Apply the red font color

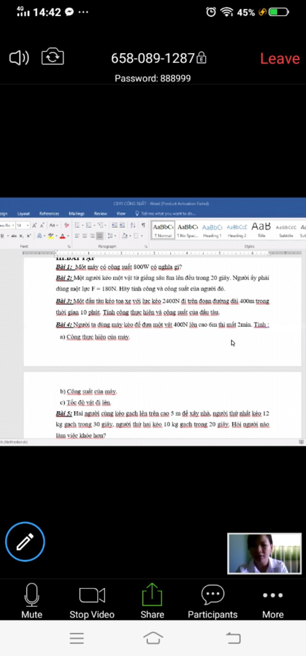point(62,236)
